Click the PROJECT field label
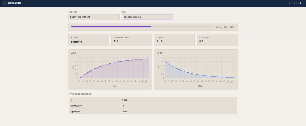Viewport: 306px width, 126px height. tap(73, 12)
